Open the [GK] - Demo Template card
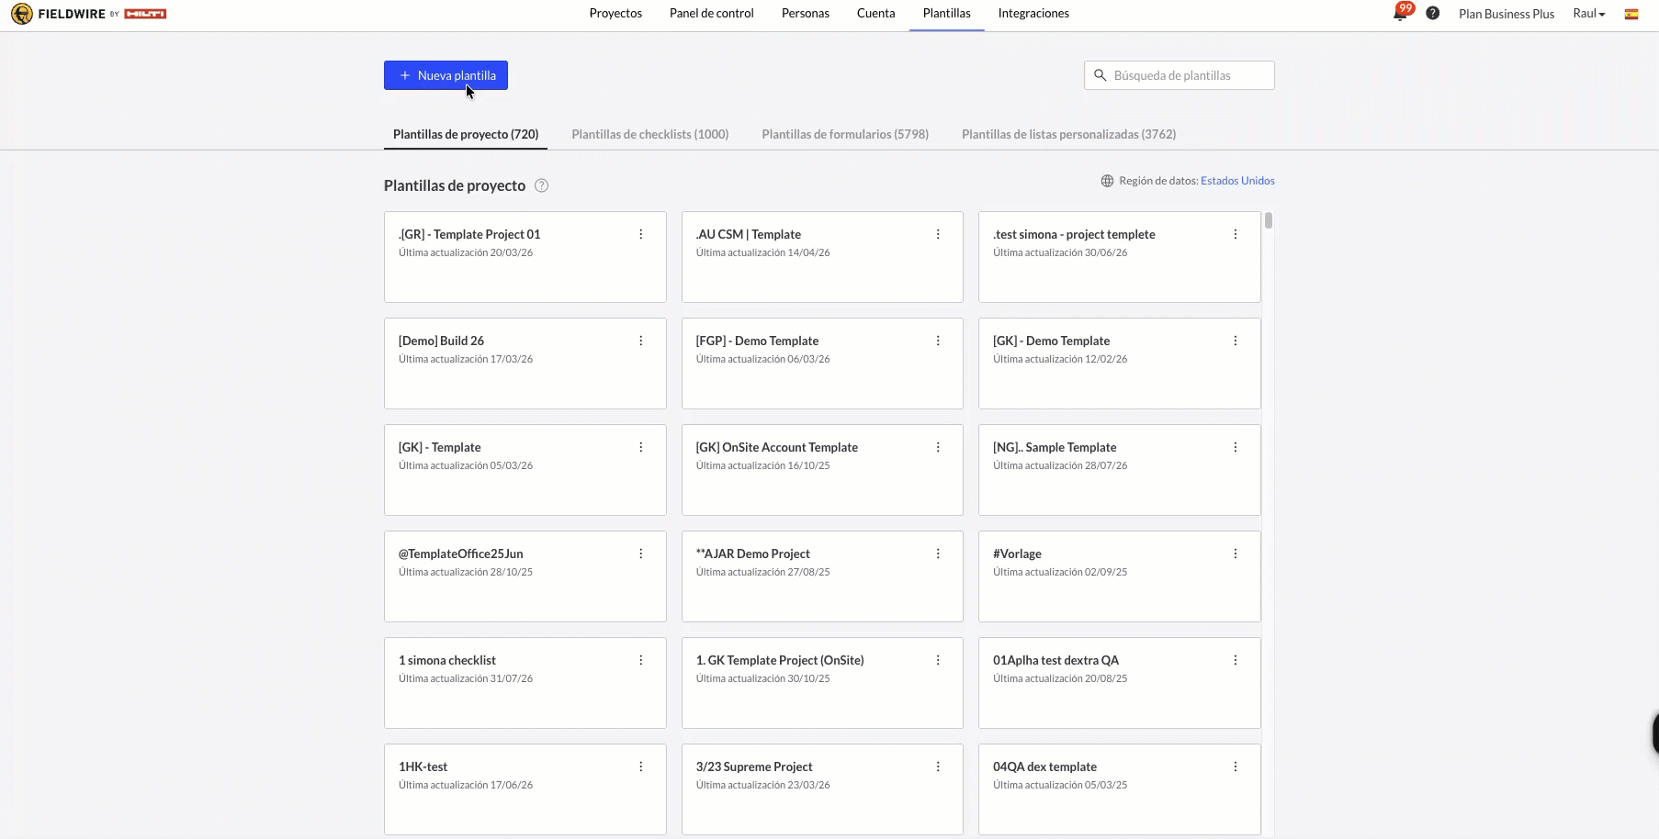This screenshot has height=839, width=1659. click(x=1120, y=364)
